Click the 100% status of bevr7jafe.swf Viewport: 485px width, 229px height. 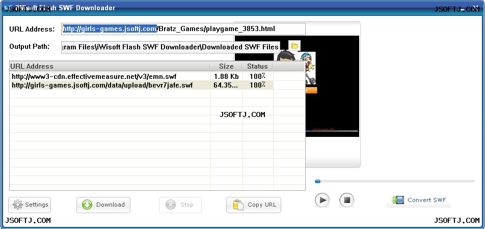[x=258, y=85]
